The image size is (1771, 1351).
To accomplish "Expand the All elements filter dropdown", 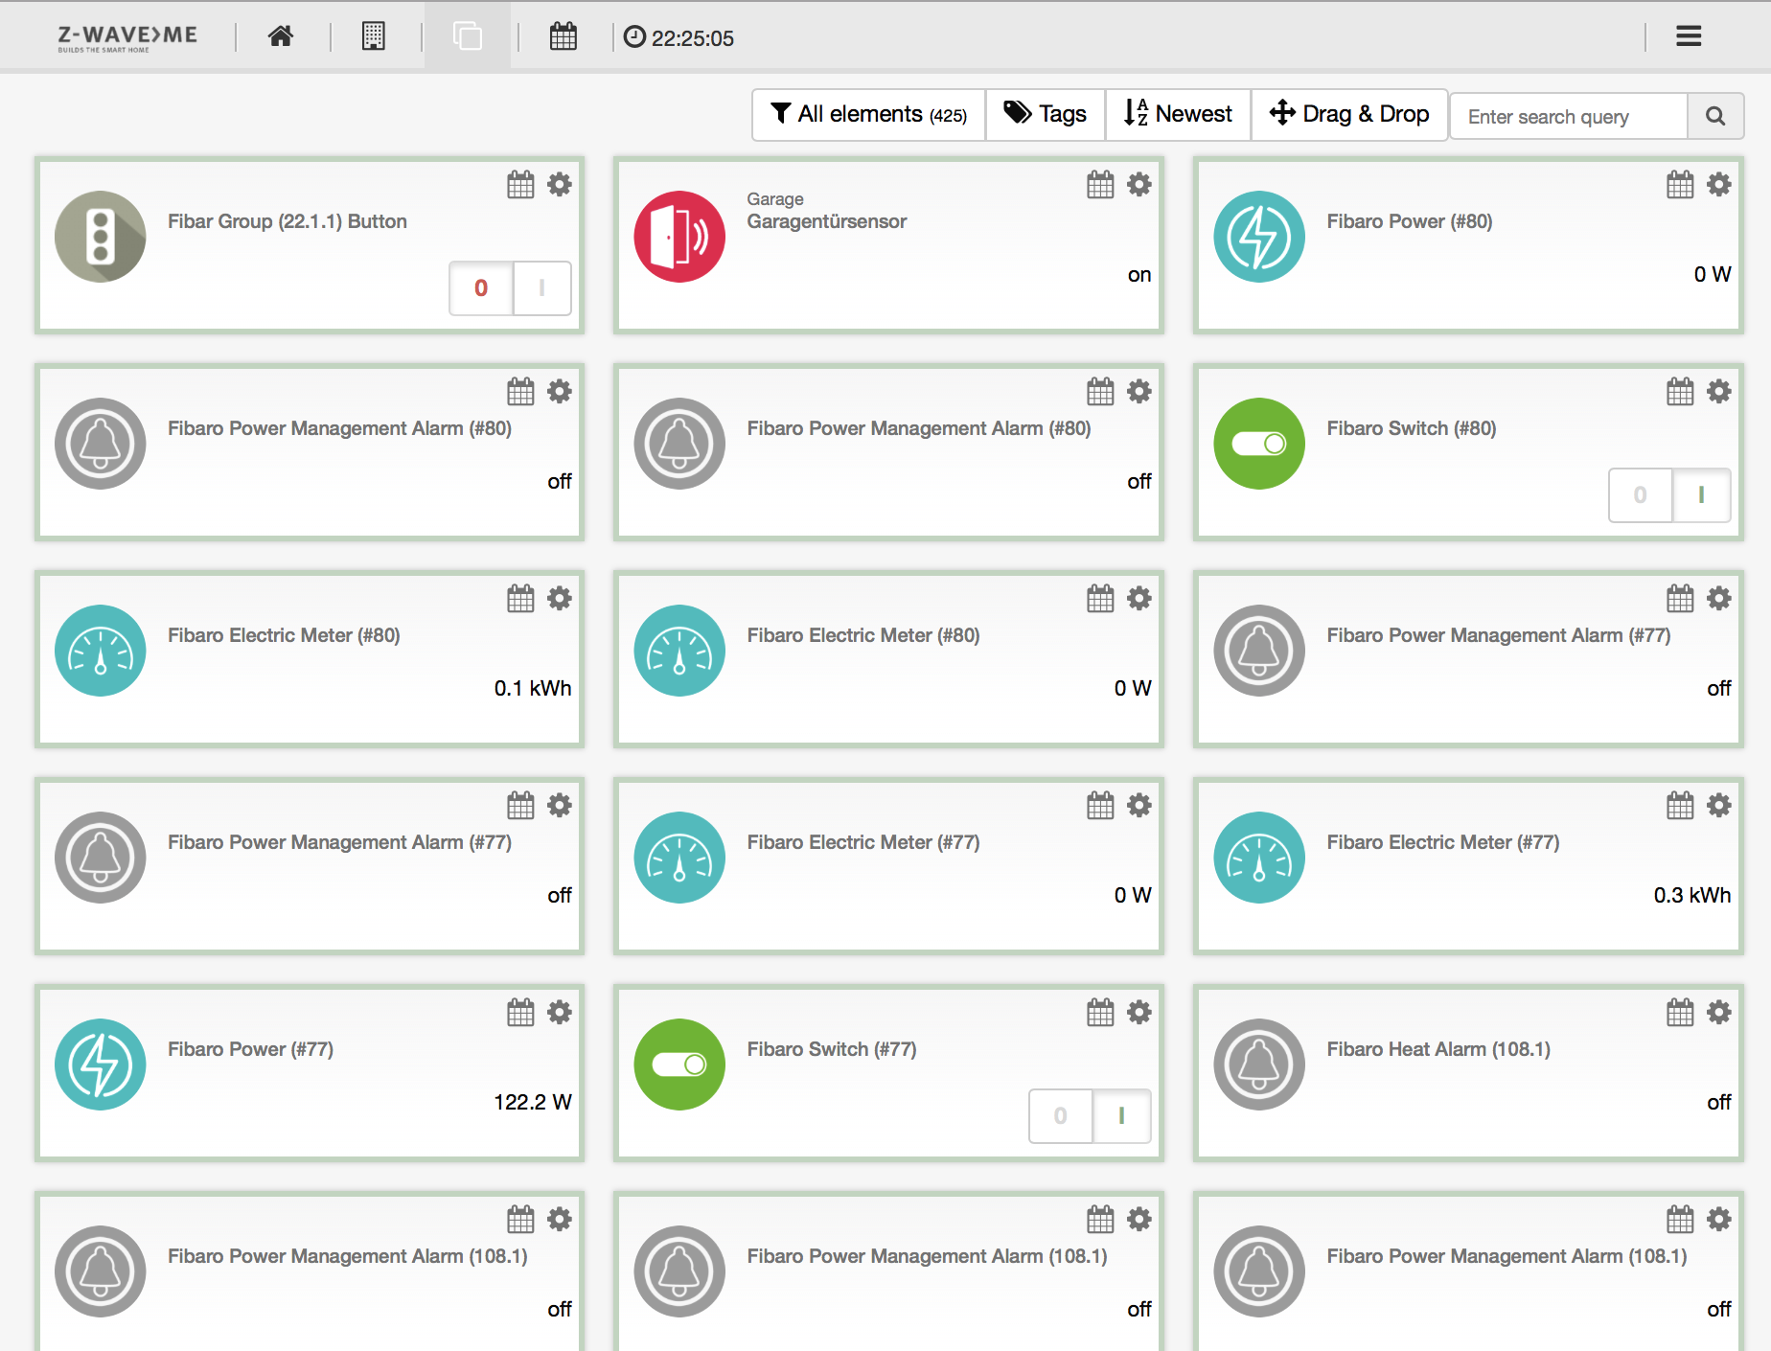I will click(868, 115).
